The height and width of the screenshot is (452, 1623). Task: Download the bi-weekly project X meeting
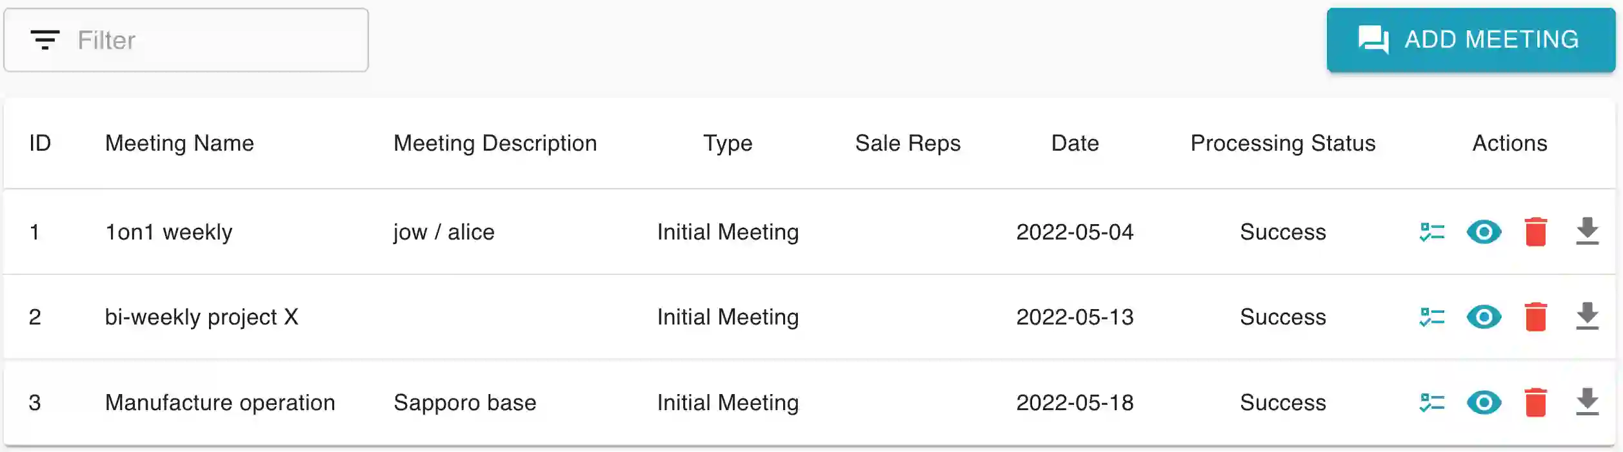[1588, 317]
